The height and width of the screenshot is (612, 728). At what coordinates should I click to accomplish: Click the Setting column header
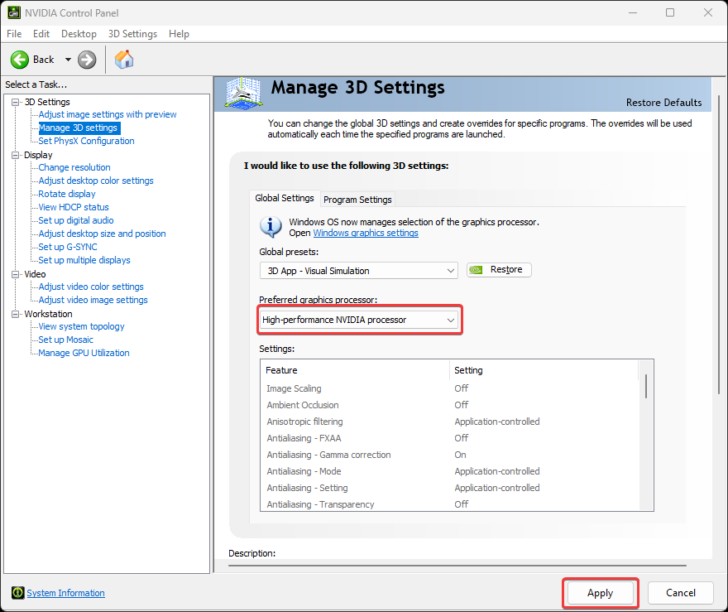click(x=544, y=370)
